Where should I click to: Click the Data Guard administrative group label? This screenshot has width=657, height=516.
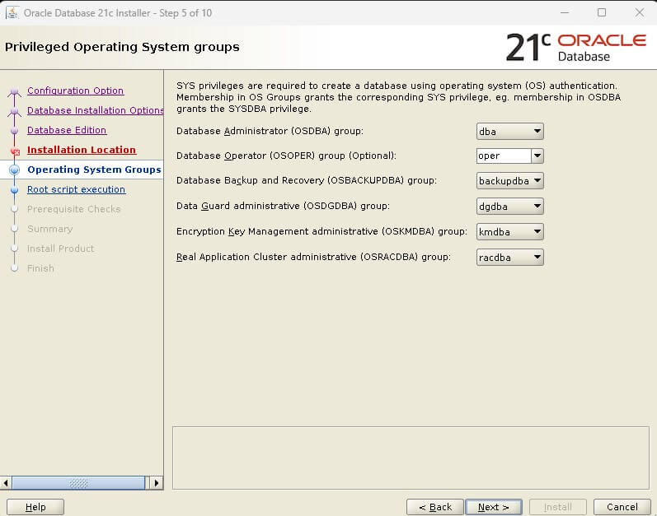tap(283, 206)
